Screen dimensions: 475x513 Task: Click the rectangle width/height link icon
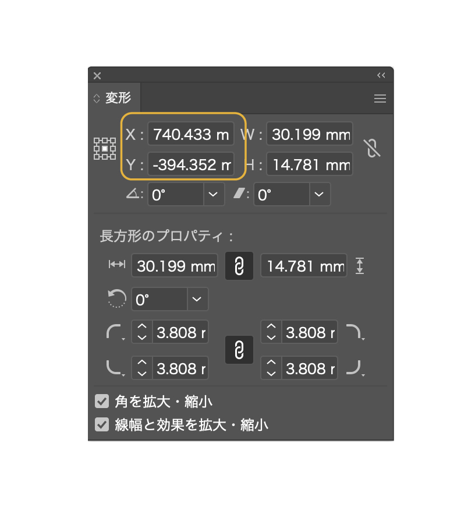(239, 266)
